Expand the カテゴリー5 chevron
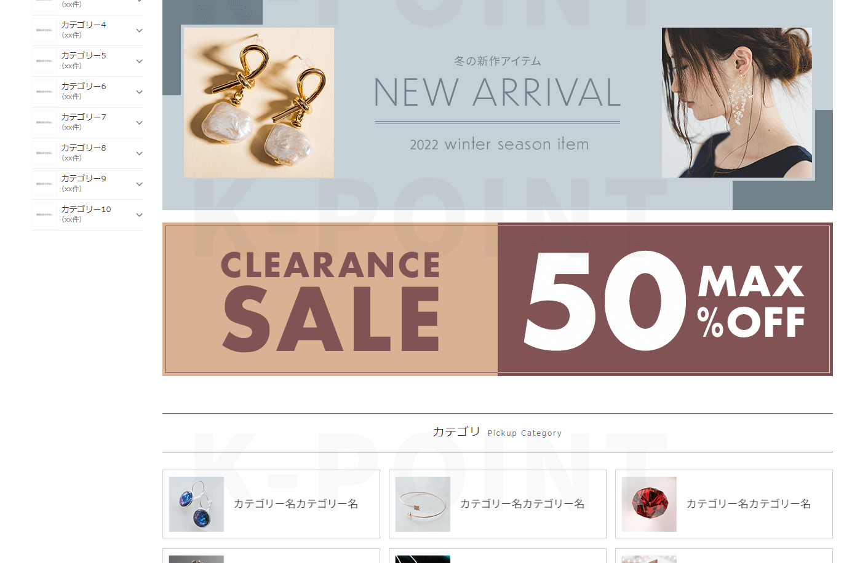 point(139,61)
